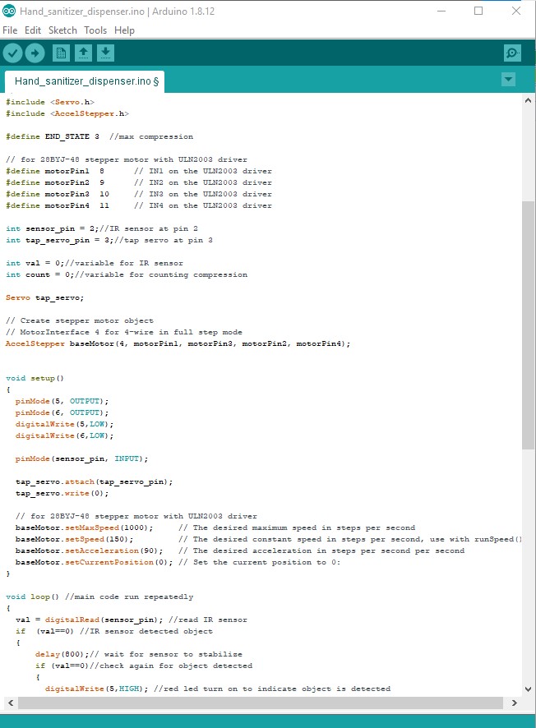The height and width of the screenshot is (728, 536).
Task: Click the horizontal scrollbar thumb
Action: coord(261,703)
